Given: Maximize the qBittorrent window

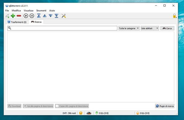Looking at the screenshot, I should coord(164,5).
